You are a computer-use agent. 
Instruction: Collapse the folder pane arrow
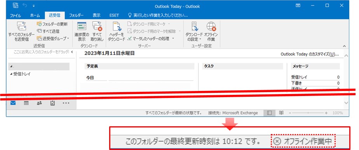pos(72,52)
